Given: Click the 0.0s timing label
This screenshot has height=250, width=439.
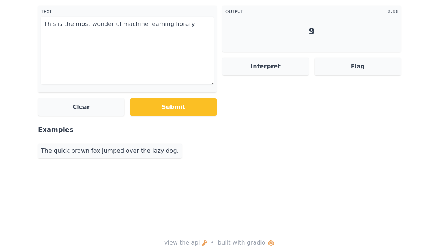Looking at the screenshot, I should [393, 12].
